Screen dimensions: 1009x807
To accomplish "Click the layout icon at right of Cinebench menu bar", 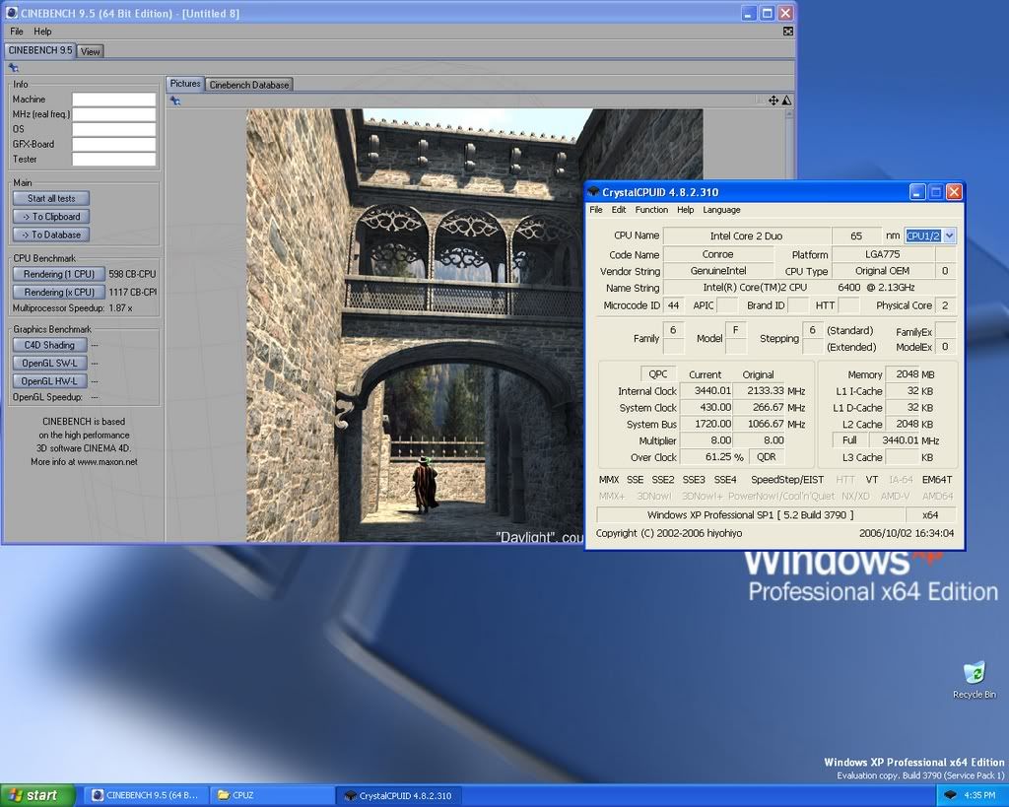I will point(788,32).
